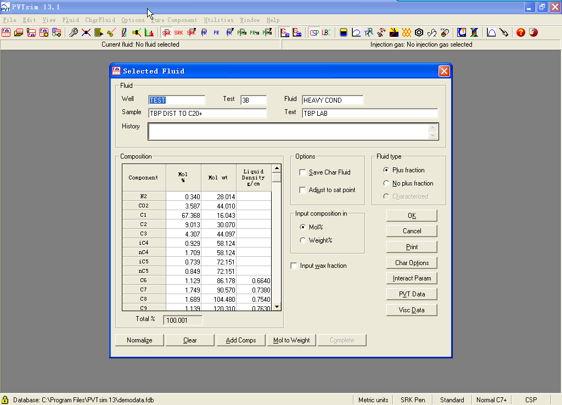
Task: Open the Interact Param dialog
Action: click(x=412, y=278)
